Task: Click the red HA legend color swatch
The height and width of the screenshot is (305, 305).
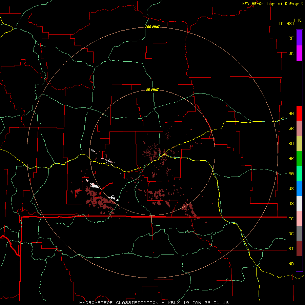Action: tap(299, 113)
